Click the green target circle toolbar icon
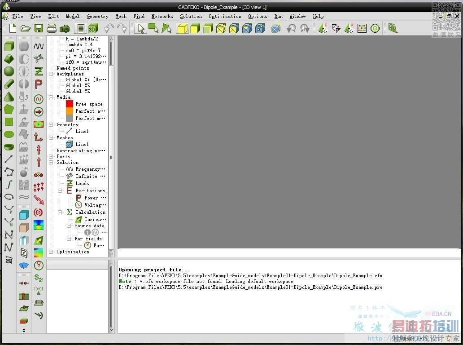Screen dimensions: 463x345 [375, 28]
